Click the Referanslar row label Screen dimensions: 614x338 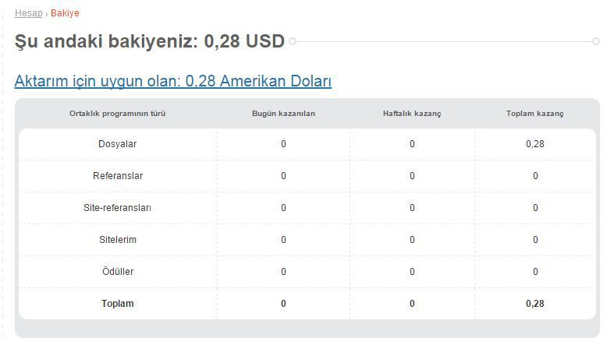tap(118, 176)
